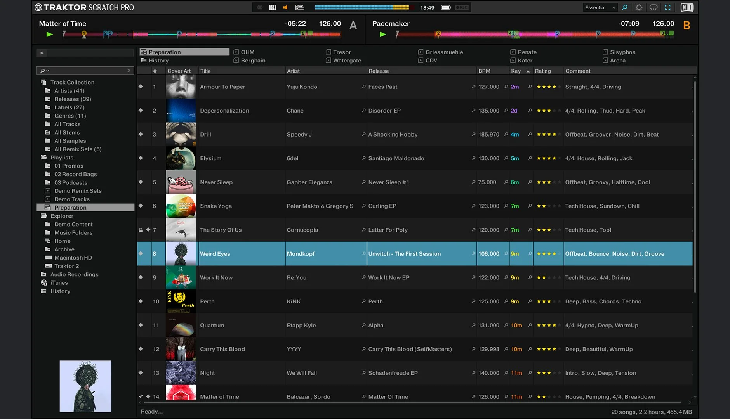This screenshot has width=730, height=419.
Task: Open Sisyphos favorite playlist
Action: [x=619, y=52]
